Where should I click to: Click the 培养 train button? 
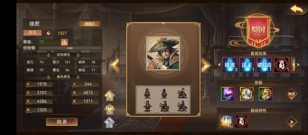(62, 122)
